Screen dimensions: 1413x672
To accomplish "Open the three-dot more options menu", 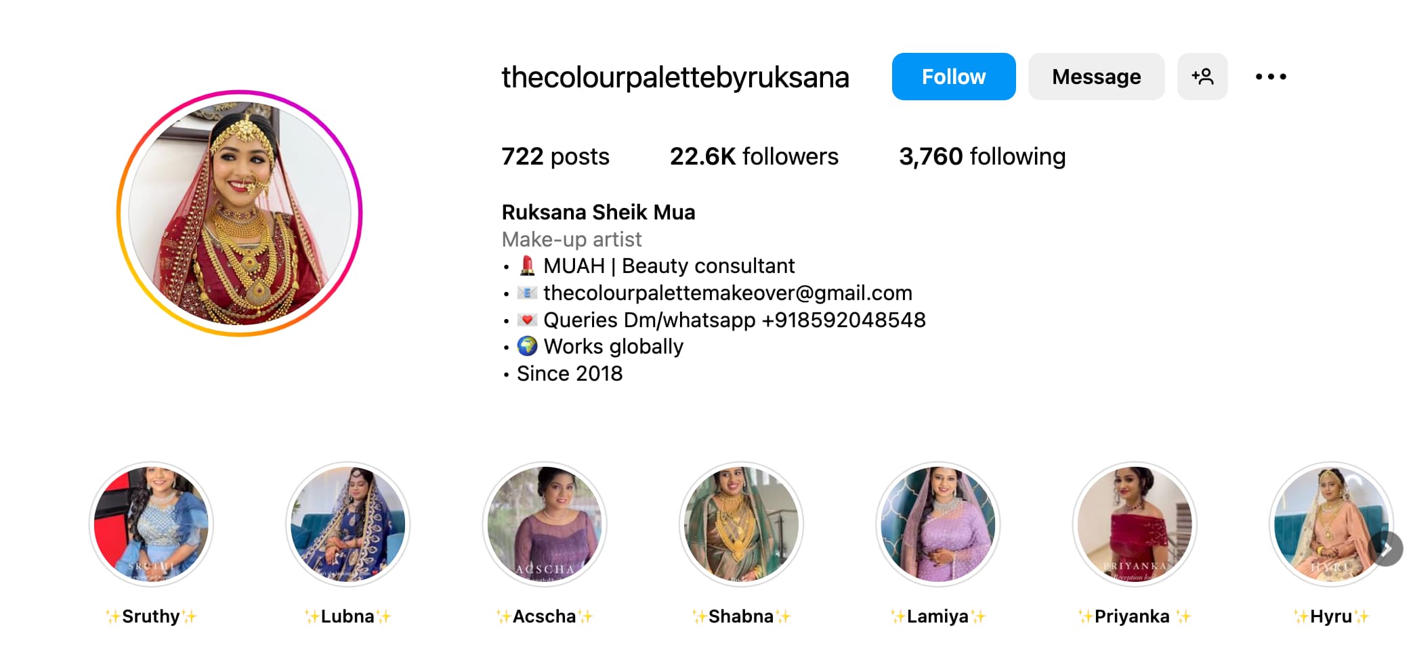I will (x=1271, y=77).
